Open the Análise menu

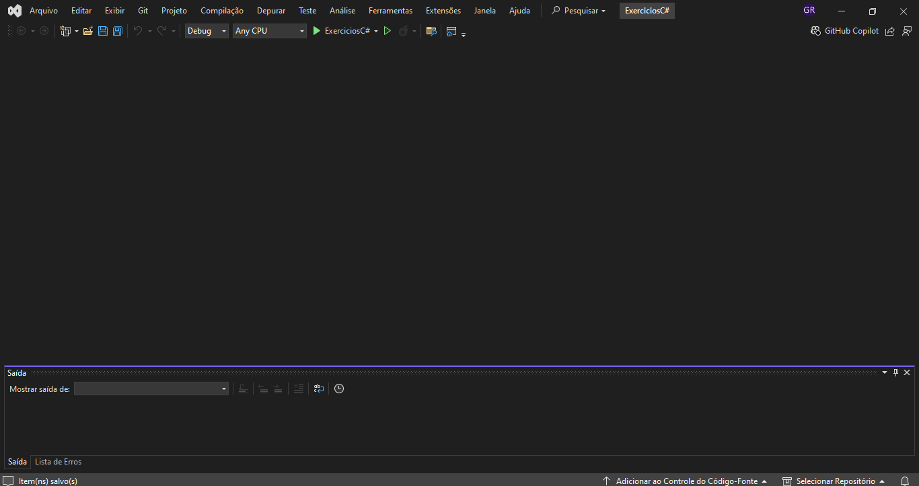coord(342,11)
